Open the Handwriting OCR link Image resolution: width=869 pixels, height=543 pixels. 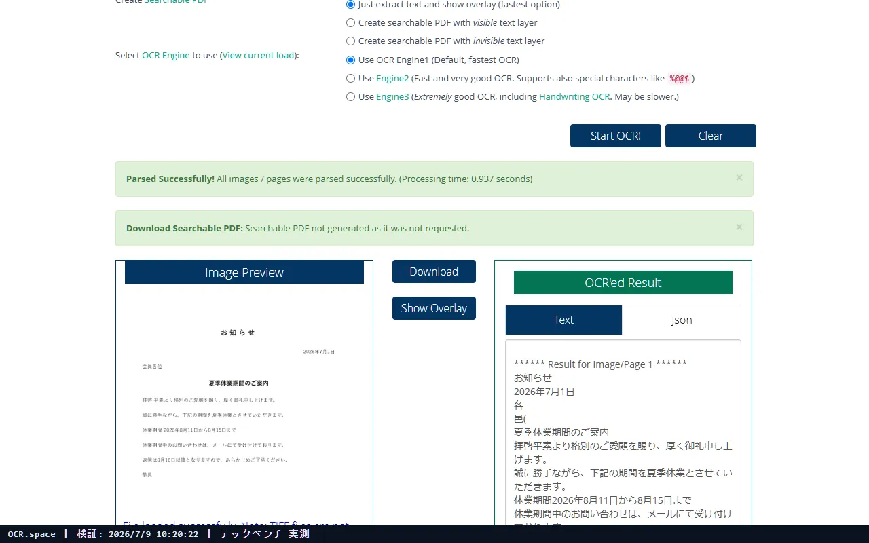[574, 96]
